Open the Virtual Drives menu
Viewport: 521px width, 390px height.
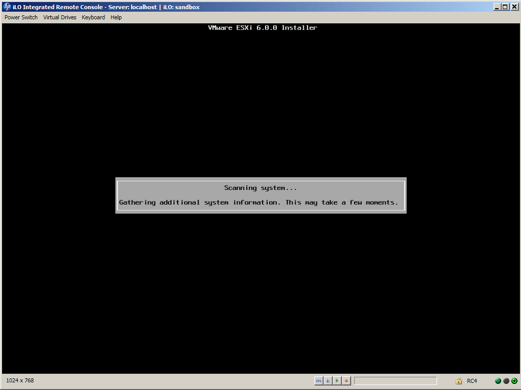click(x=60, y=17)
